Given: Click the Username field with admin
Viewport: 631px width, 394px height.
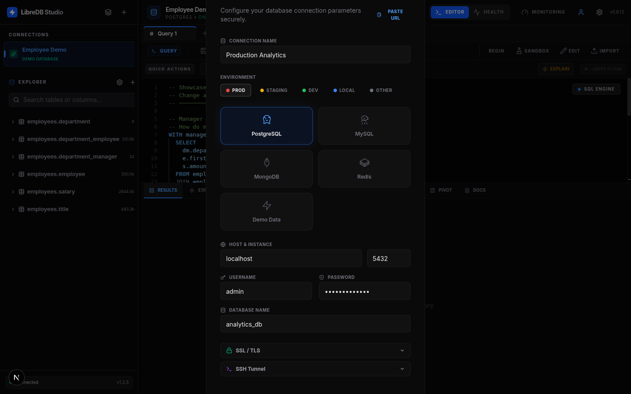Looking at the screenshot, I should click(266, 291).
